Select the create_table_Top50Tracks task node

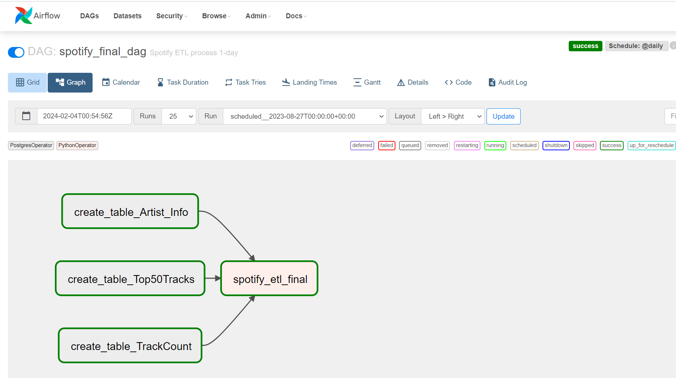[x=130, y=279]
